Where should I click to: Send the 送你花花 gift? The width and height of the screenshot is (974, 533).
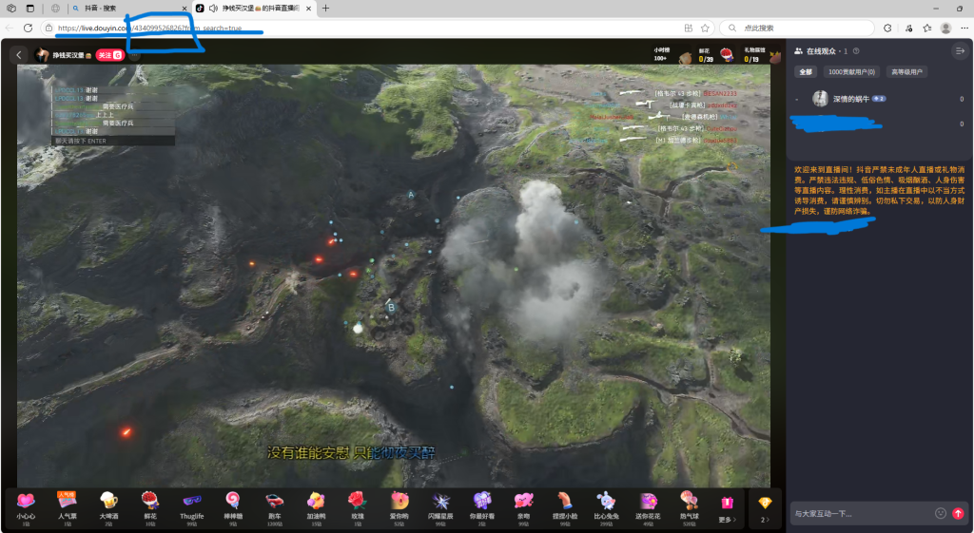click(648, 507)
